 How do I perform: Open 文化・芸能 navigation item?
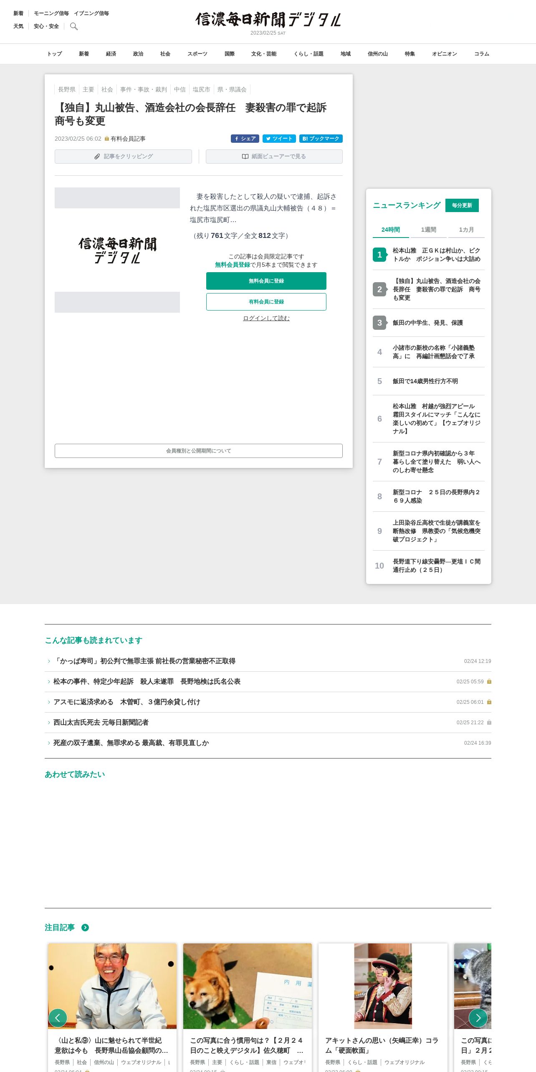(264, 54)
